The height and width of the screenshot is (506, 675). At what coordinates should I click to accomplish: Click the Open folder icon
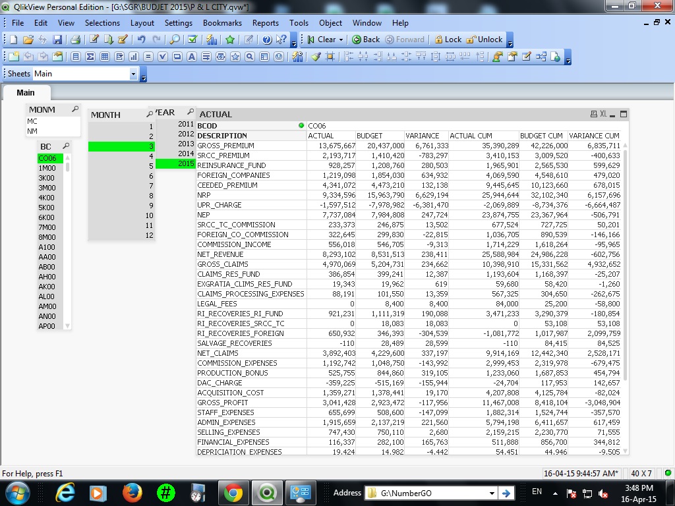click(29, 40)
